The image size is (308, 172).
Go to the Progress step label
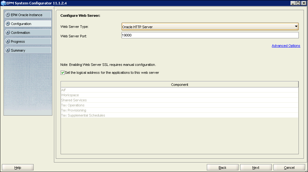tap(18, 41)
